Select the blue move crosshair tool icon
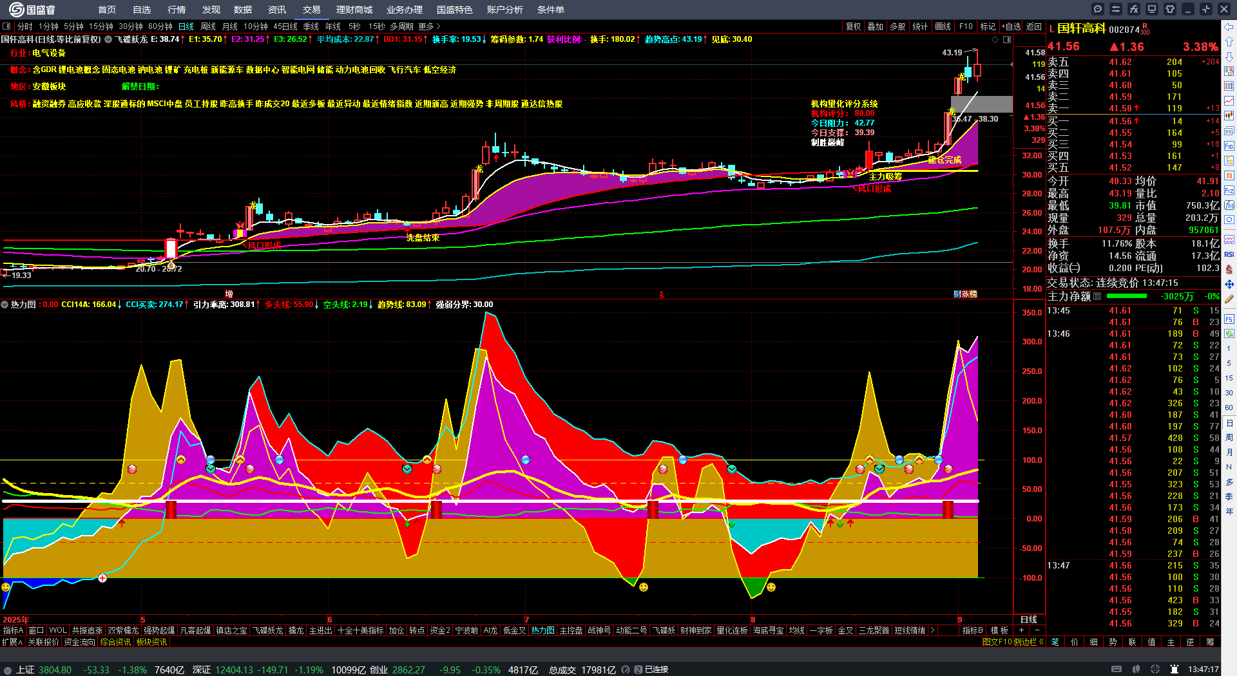 [x=1229, y=284]
